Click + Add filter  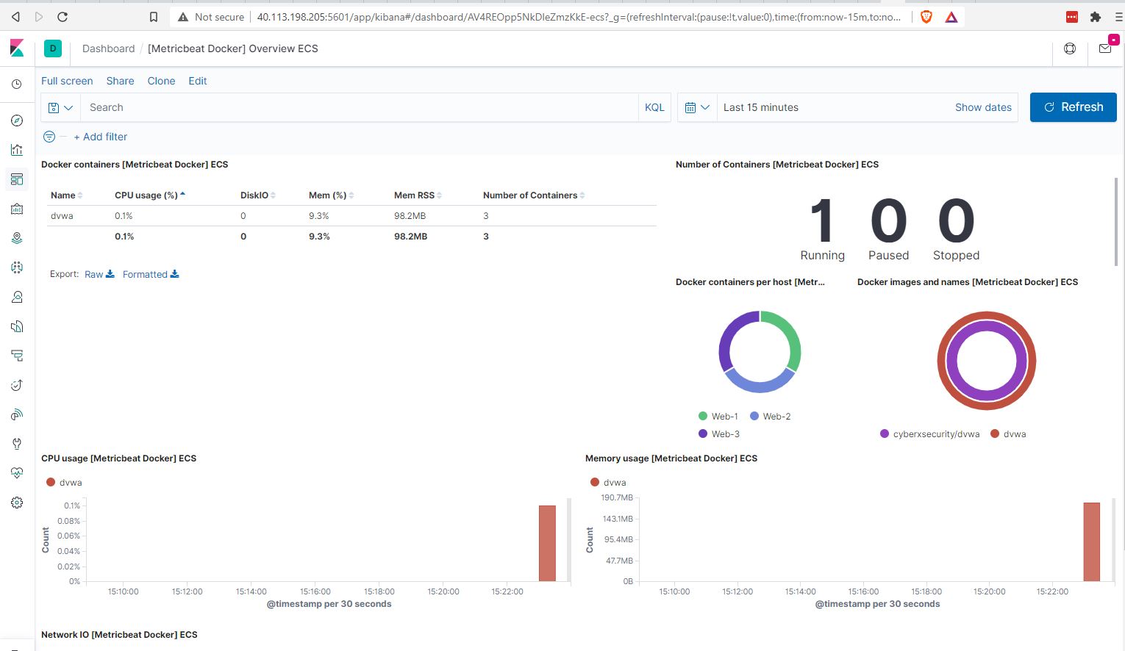point(101,137)
